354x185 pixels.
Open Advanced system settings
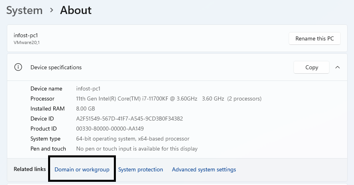(x=204, y=169)
